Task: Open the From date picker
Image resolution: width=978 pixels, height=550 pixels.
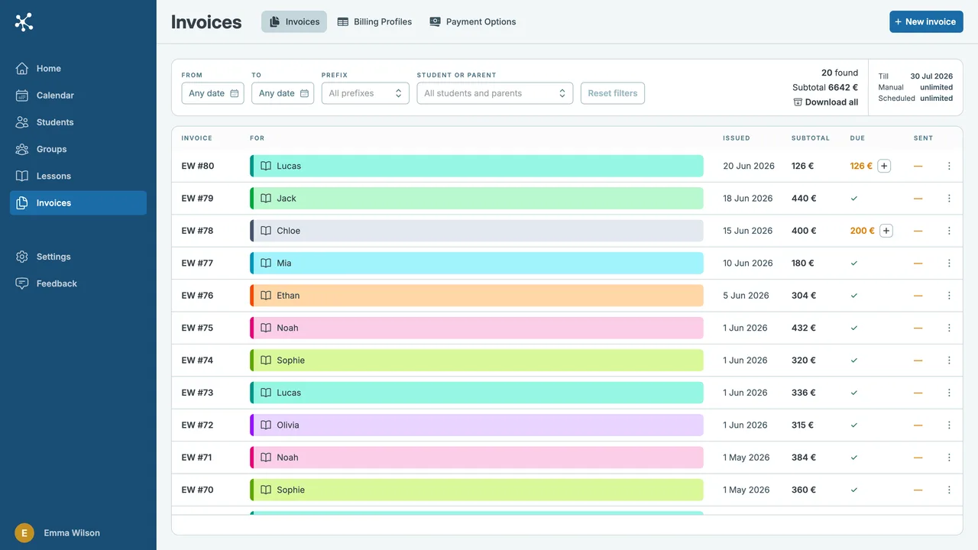Action: pos(212,93)
